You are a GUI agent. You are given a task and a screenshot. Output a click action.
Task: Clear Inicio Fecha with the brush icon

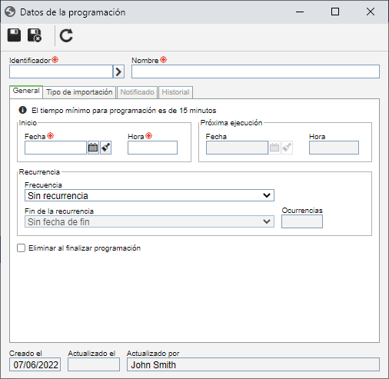pyautogui.click(x=105, y=148)
